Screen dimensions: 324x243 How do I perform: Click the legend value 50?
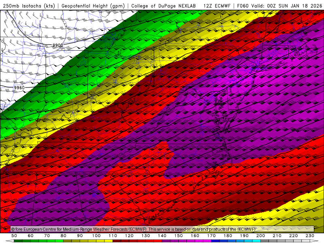coord(14,236)
